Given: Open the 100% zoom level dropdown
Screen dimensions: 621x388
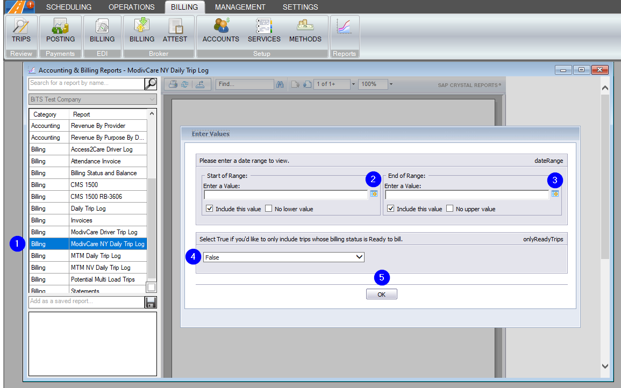Looking at the screenshot, I should pos(391,84).
